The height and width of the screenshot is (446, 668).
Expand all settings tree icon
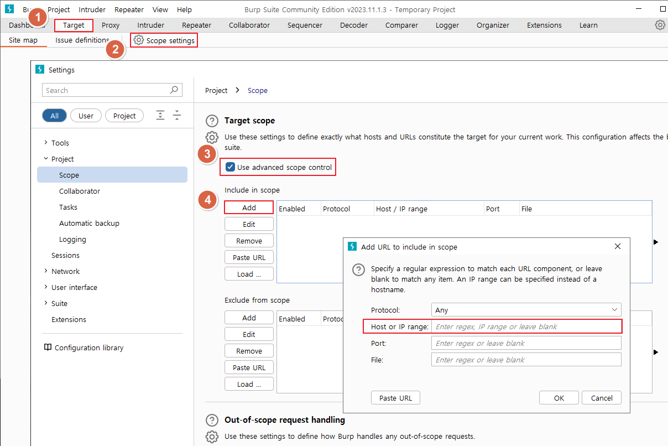point(160,115)
